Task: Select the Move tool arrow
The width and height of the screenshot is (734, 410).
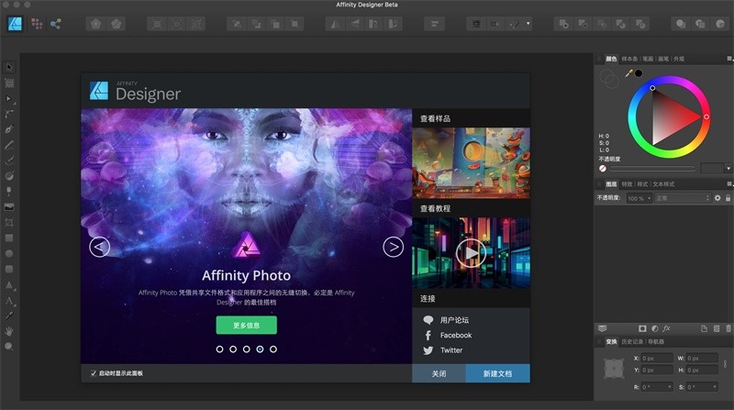Action: (9, 67)
